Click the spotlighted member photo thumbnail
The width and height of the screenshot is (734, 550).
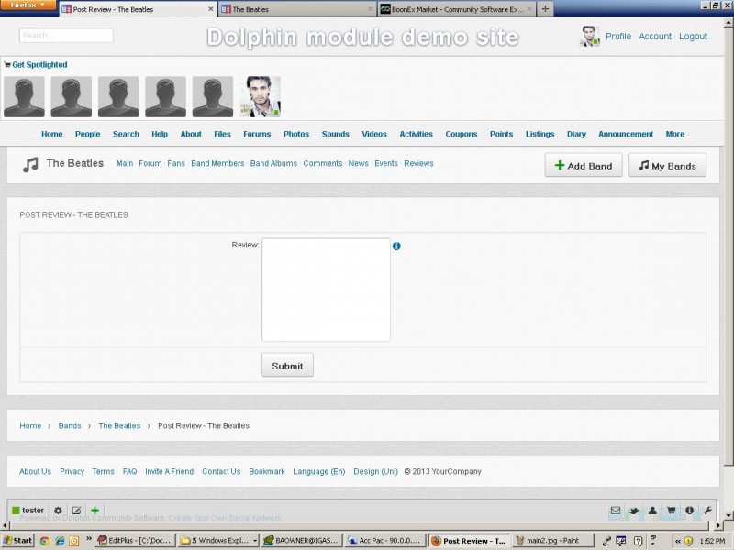pyautogui.click(x=260, y=97)
